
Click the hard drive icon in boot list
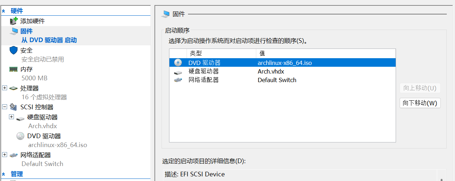(178, 72)
